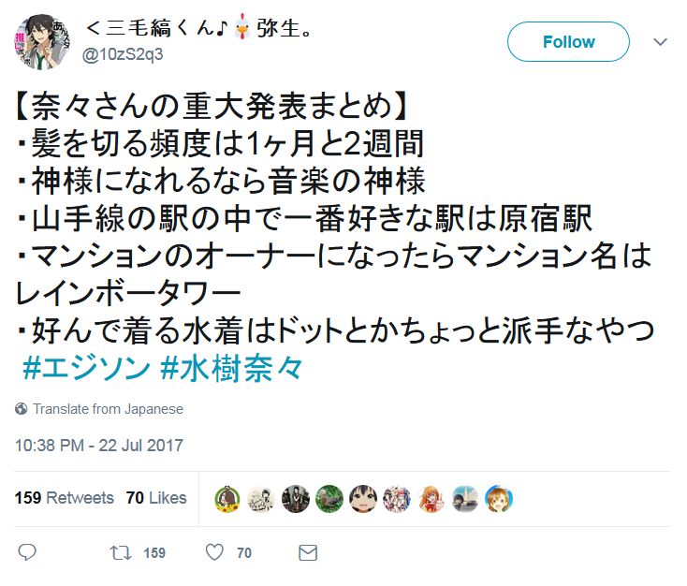Image resolution: width=687 pixels, height=586 pixels.
Task: Click the green bird liker avatar
Action: tap(329, 499)
